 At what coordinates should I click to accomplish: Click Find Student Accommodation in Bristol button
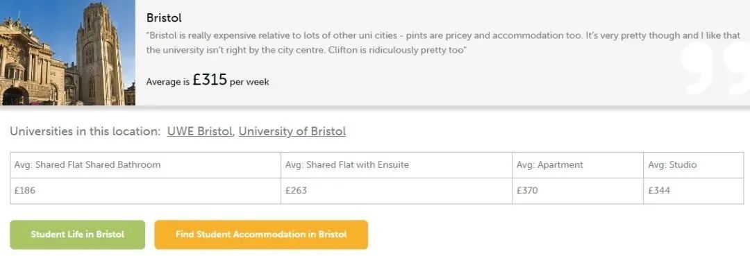click(x=261, y=234)
